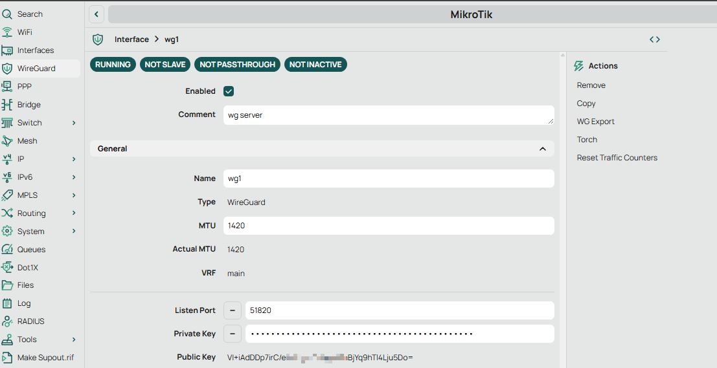The height and width of the screenshot is (368, 717).
Task: Click the MPLS tag icon
Action: click(x=7, y=195)
